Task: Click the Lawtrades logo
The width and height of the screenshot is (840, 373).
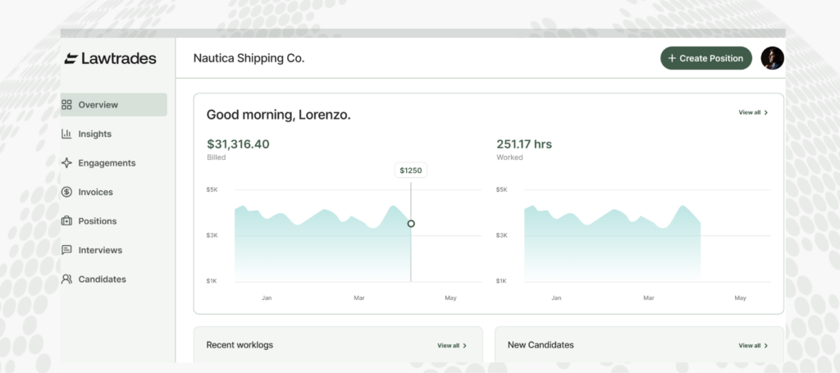Action: tap(110, 58)
